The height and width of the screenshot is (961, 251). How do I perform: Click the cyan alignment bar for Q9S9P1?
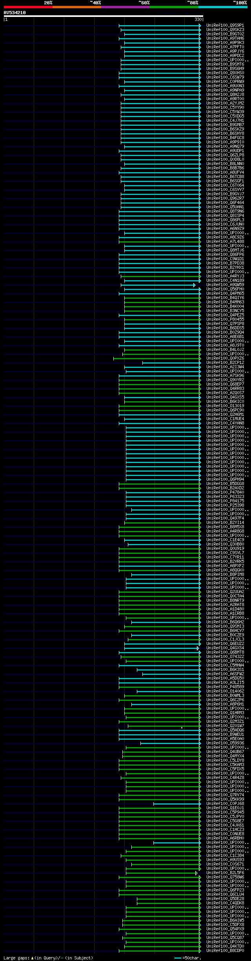pyautogui.click(x=160, y=25)
